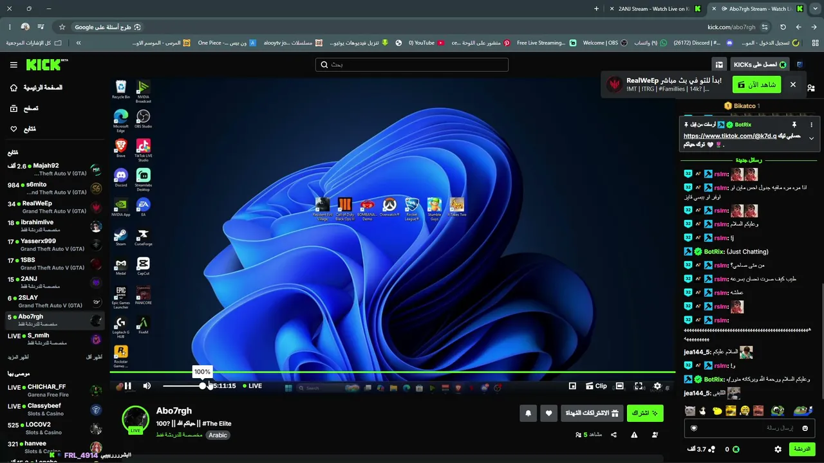
Task: Select recommended channel Classybeef
Action: pos(54,410)
